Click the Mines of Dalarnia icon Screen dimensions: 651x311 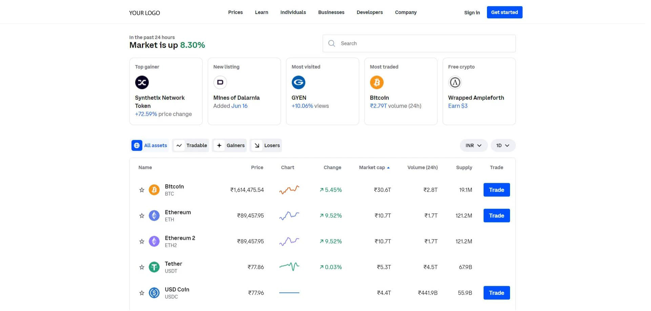pyautogui.click(x=220, y=82)
